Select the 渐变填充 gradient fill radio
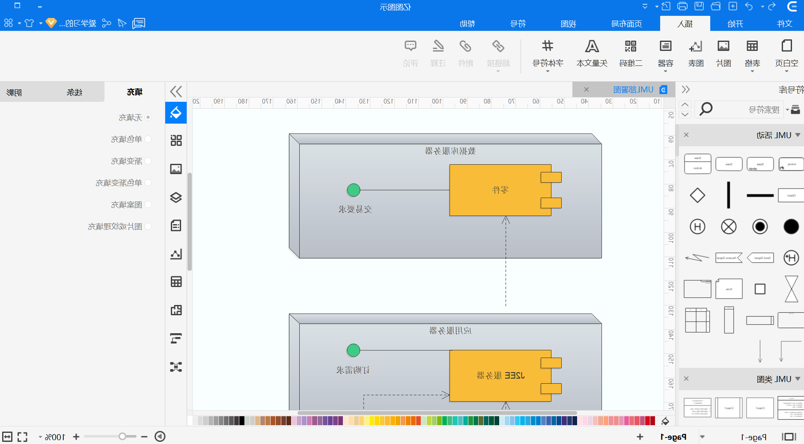Viewport: 804px width, 444px height. tap(148, 161)
